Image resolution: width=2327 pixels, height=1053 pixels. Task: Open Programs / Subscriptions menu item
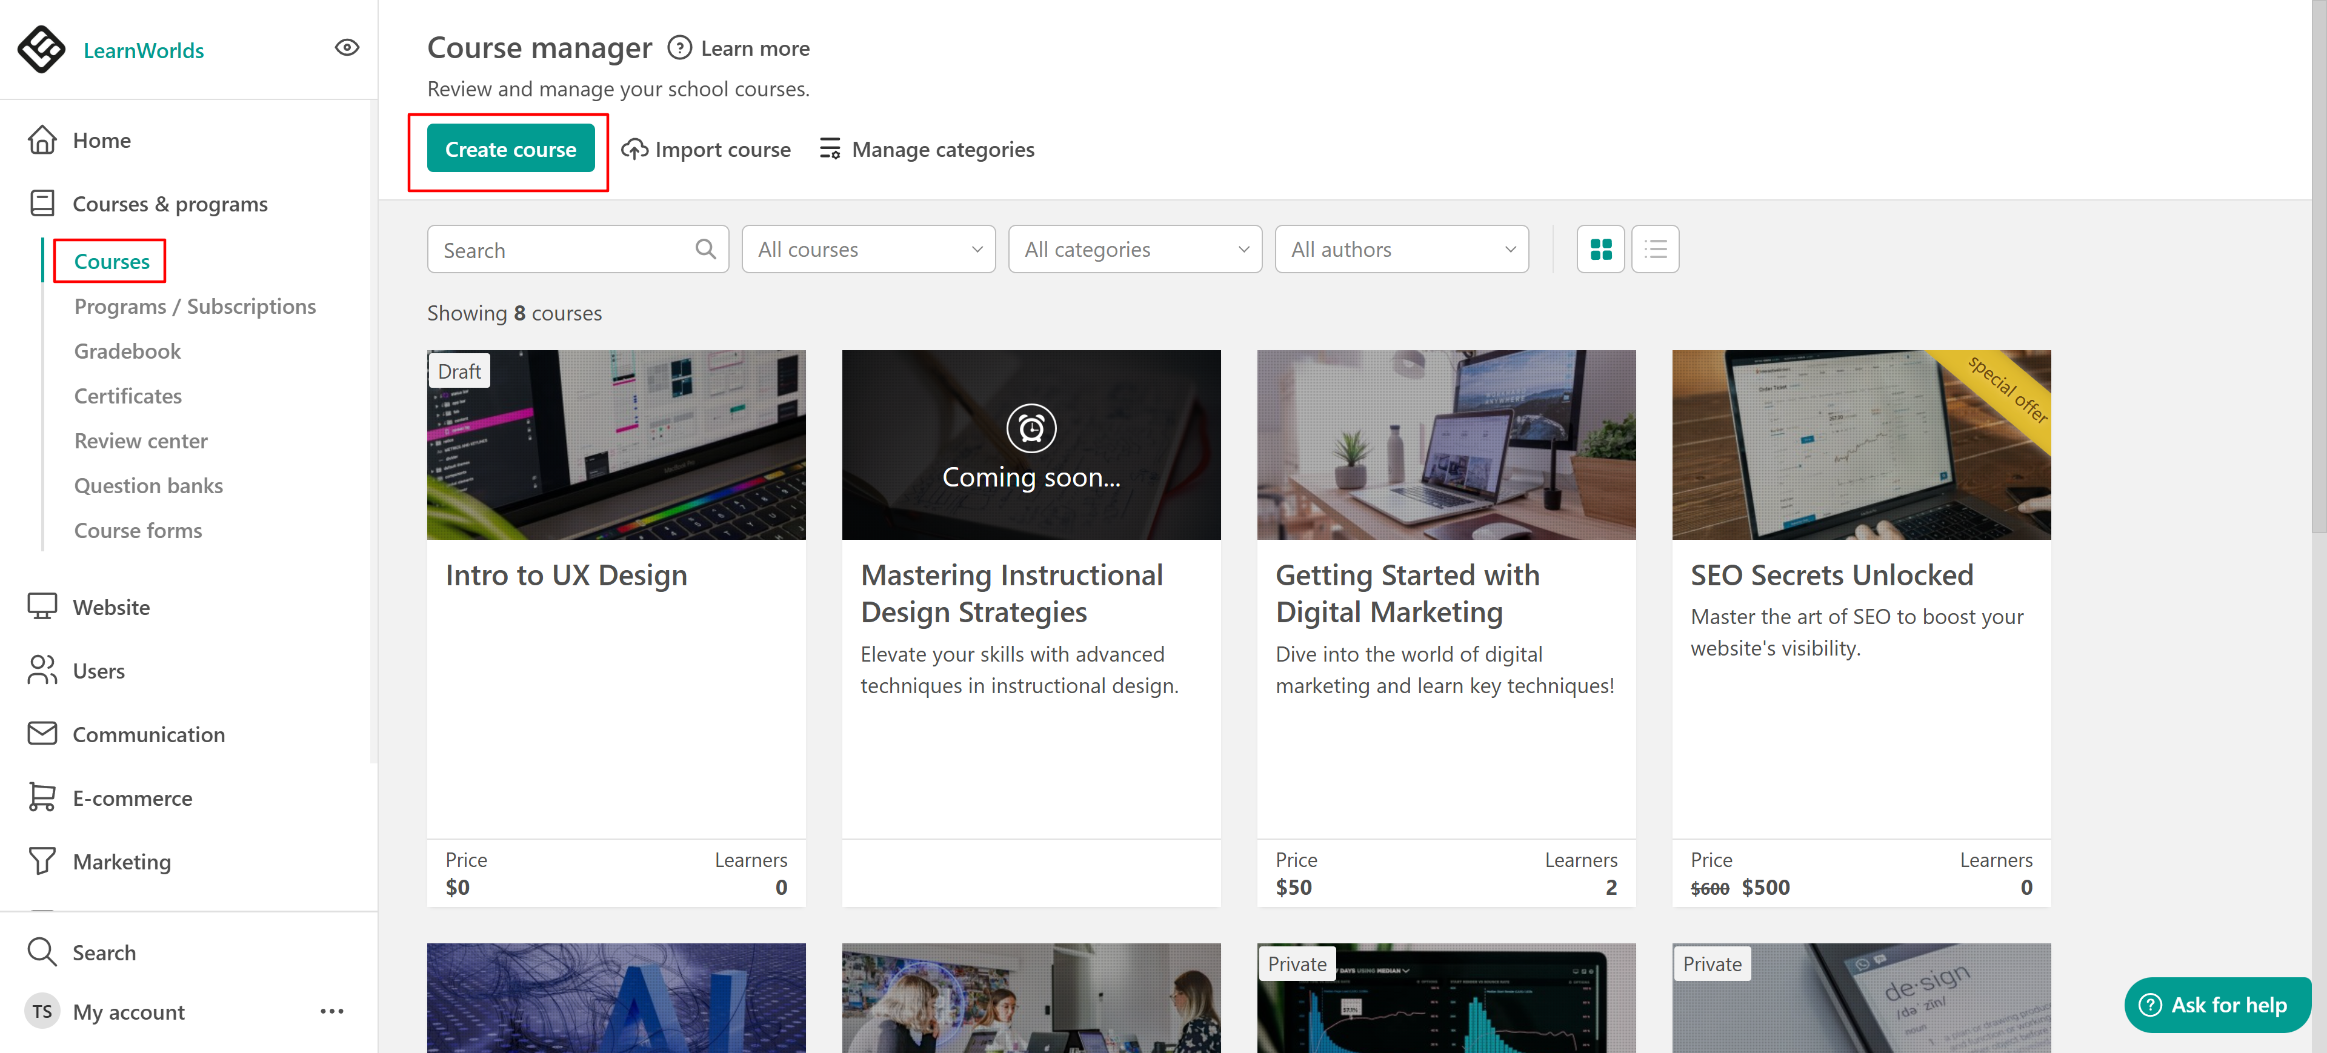pos(195,306)
